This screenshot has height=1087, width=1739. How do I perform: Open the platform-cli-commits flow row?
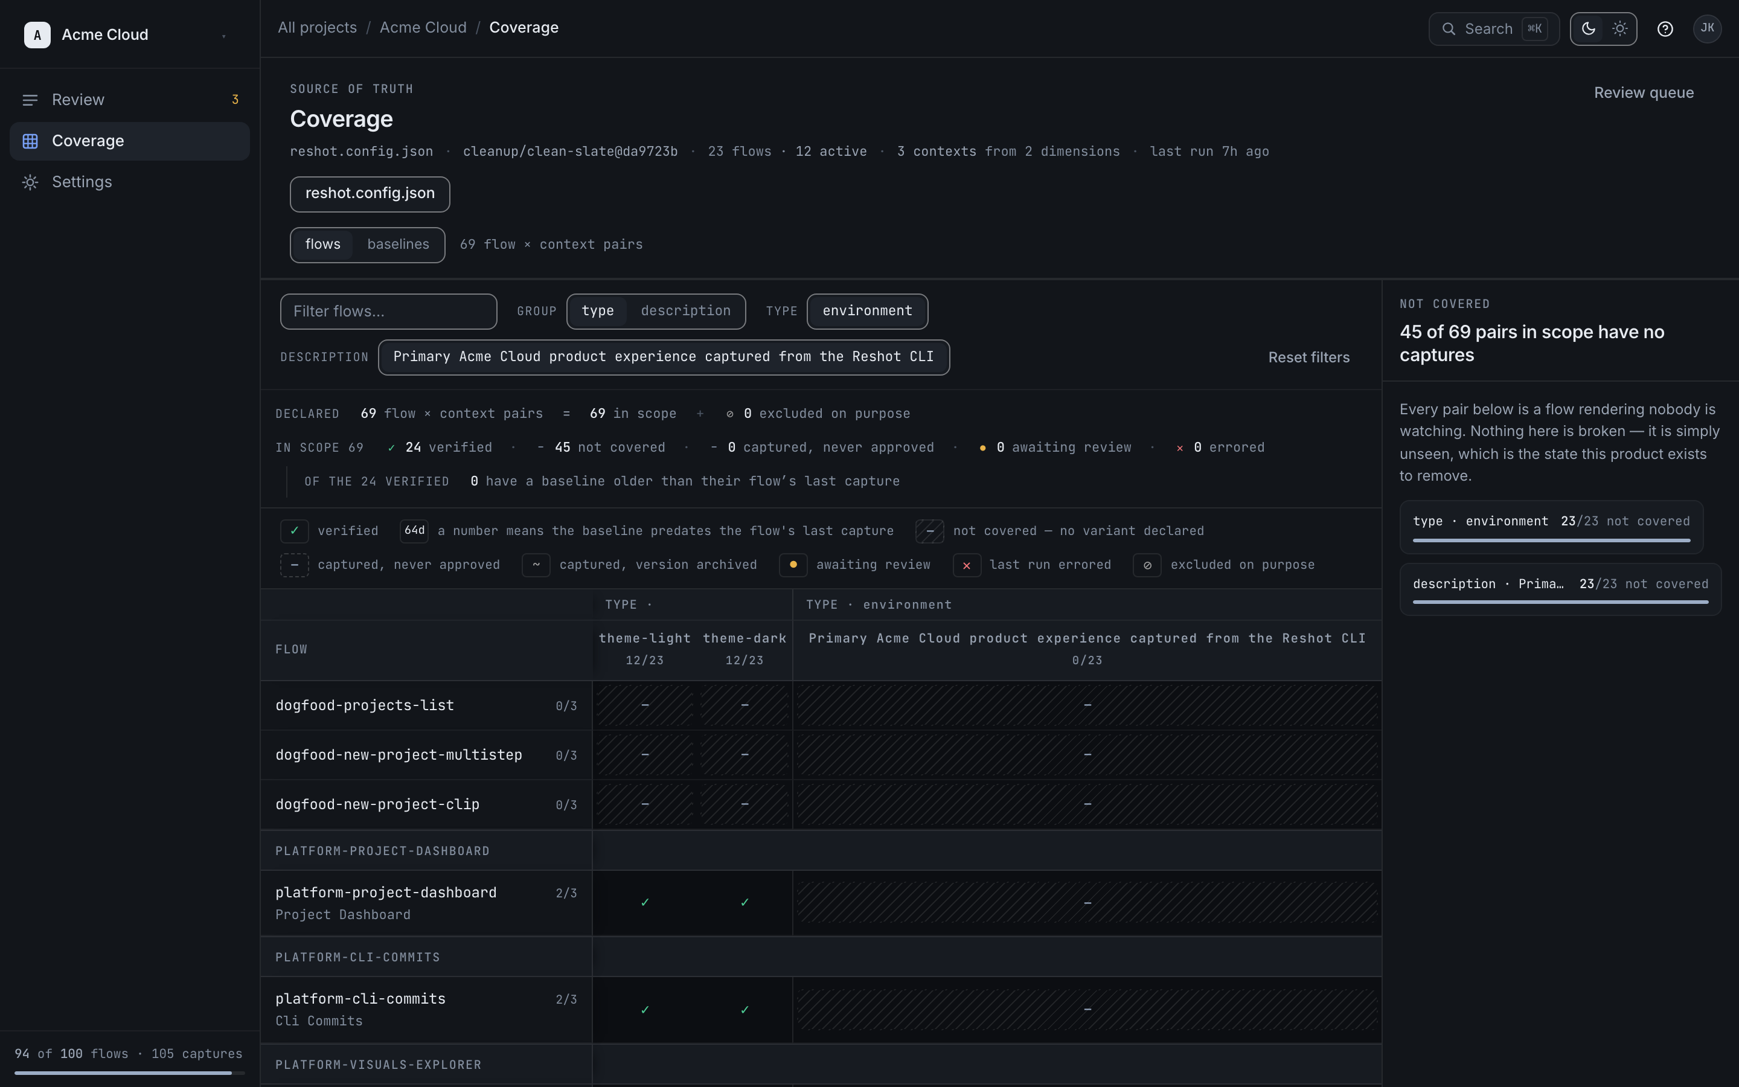pyautogui.click(x=426, y=1010)
